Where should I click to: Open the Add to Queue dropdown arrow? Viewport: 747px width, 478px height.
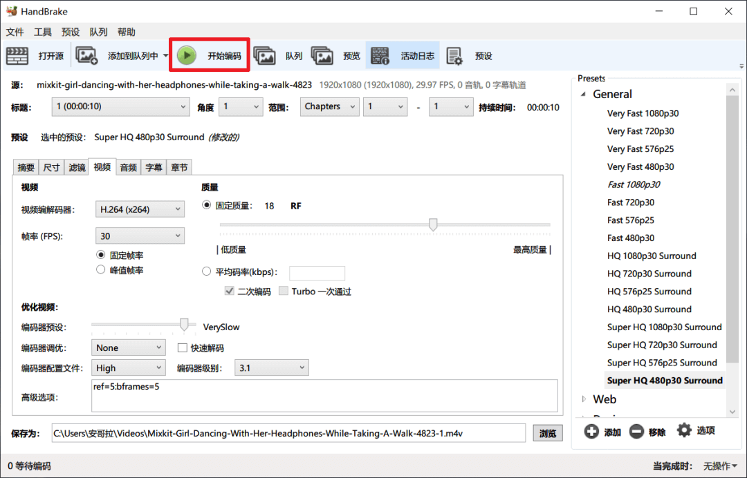pyautogui.click(x=165, y=56)
